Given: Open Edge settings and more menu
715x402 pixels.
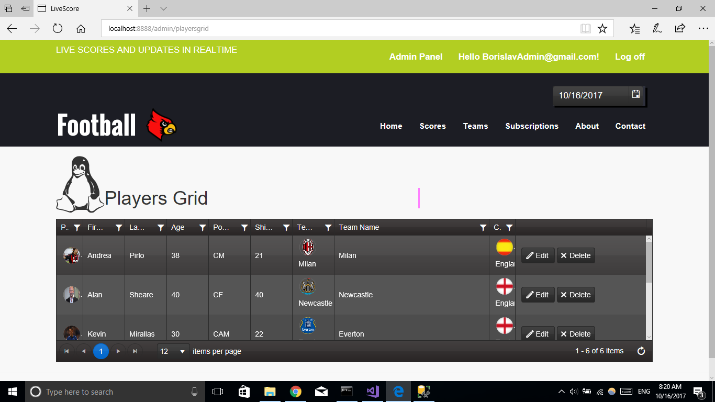Looking at the screenshot, I should pos(703,28).
